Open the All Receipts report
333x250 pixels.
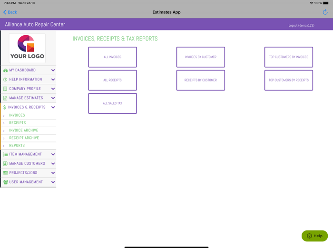pos(113,80)
